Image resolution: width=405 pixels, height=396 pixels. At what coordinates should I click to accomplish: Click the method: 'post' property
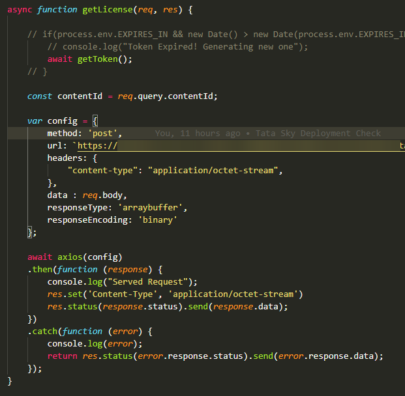(x=85, y=134)
